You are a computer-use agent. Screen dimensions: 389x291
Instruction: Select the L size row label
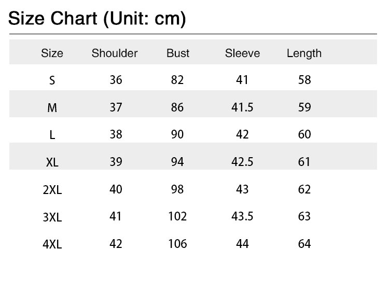(52, 135)
